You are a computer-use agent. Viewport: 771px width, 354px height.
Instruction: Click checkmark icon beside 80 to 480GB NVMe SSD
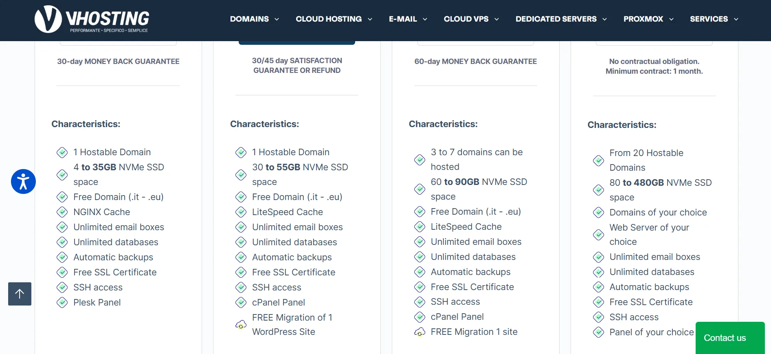(x=598, y=190)
